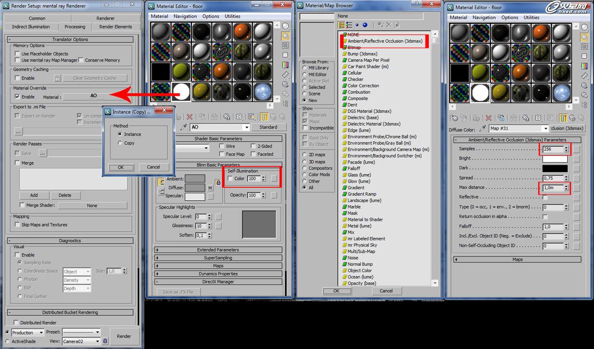The height and width of the screenshot is (349, 594).
Task: Click Sample UV Tiling icon, left Material Editor
Action: 286,55
